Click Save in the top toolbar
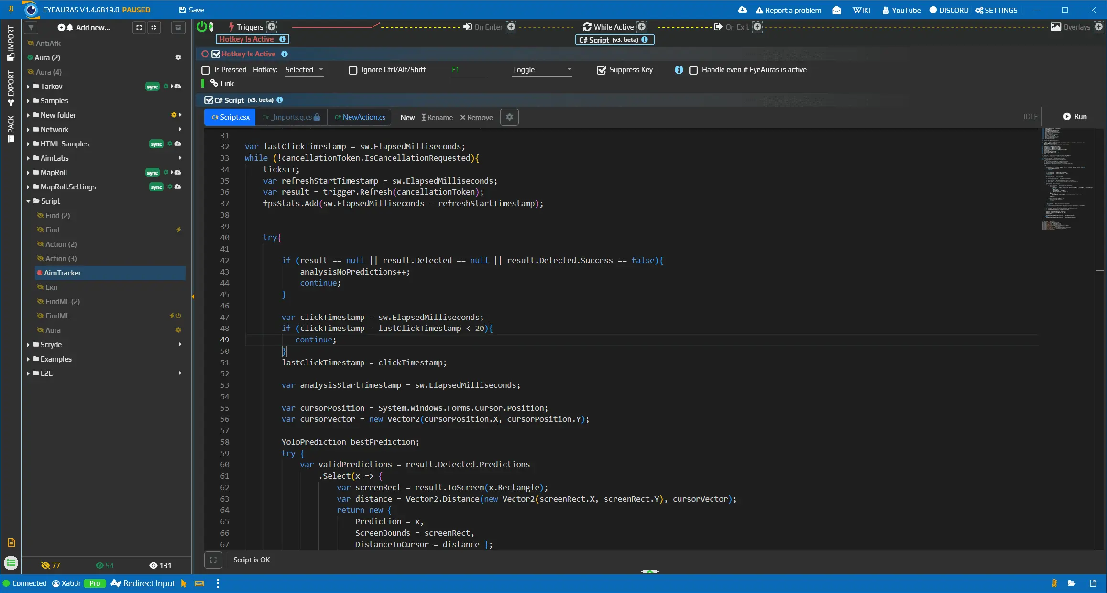The image size is (1107, 593). (x=190, y=10)
